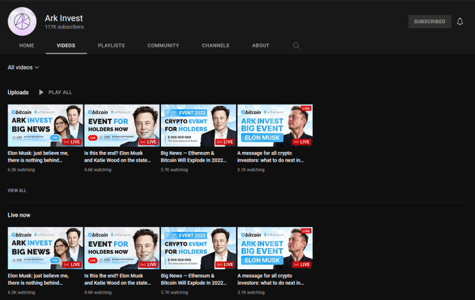Viewport: 475px width, 300px height.
Task: Open the Live now section heading
Action: pos(19,215)
